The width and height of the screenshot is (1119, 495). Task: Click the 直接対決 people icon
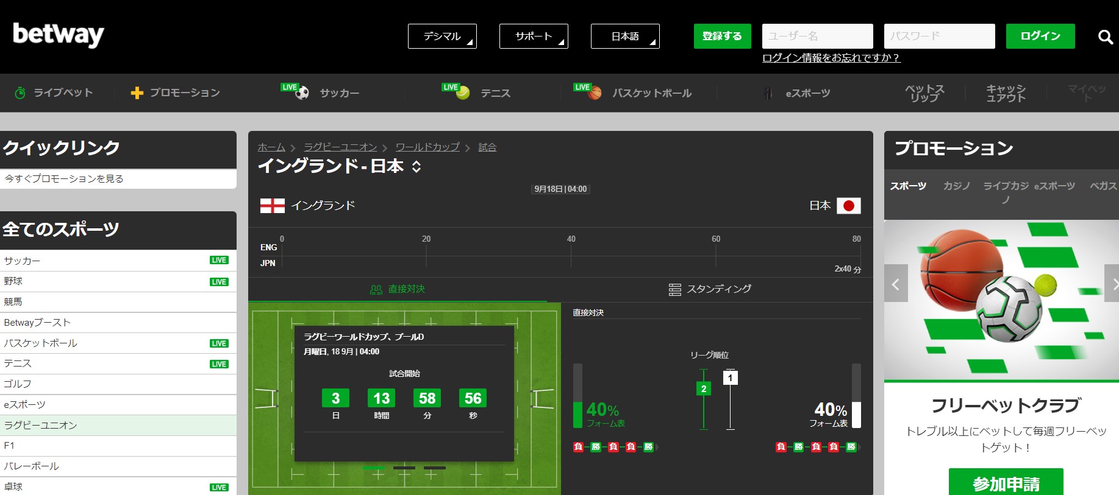[x=376, y=290]
